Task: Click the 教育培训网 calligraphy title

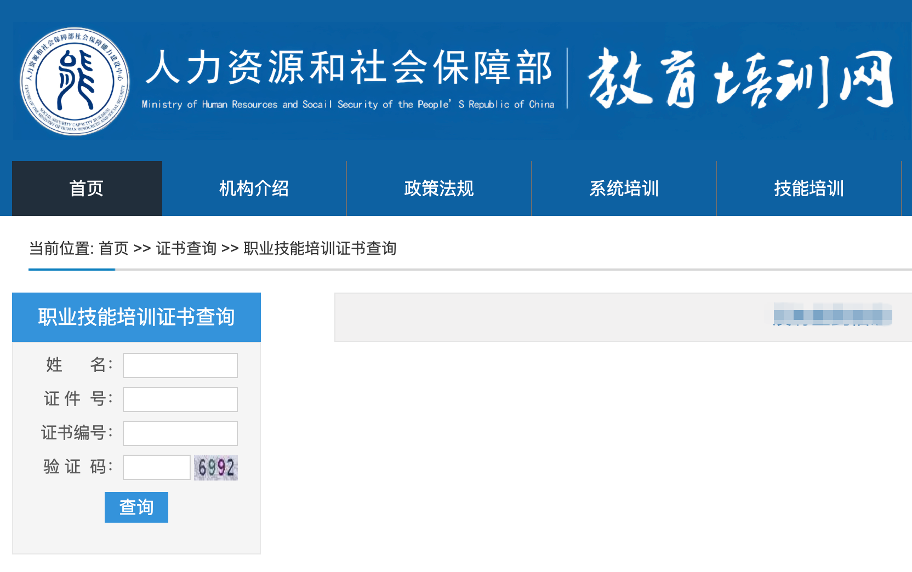Action: (741, 78)
